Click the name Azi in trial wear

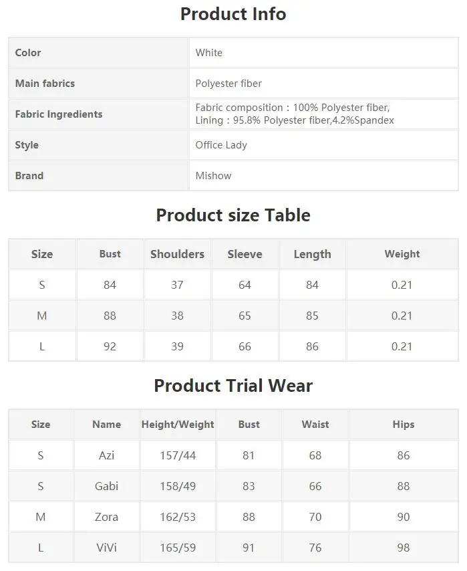click(x=106, y=455)
